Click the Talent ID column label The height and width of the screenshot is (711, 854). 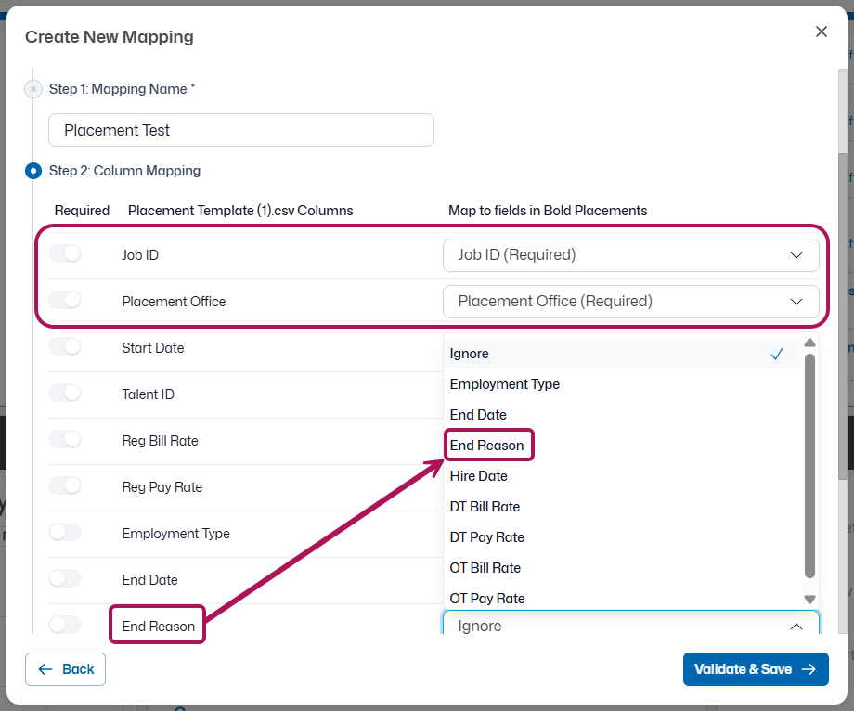click(148, 394)
